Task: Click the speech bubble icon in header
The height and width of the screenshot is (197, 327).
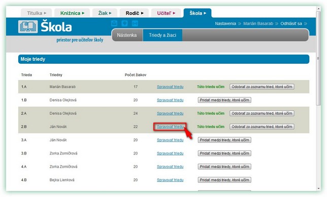Action: [124, 23]
